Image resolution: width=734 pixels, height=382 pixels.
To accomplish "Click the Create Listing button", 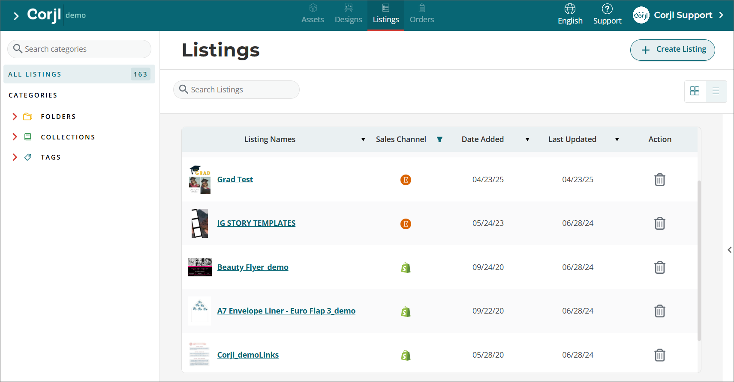I will [672, 50].
